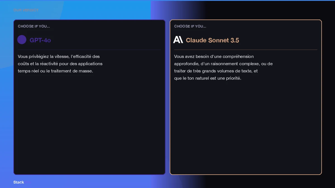This screenshot has width=335, height=188.
Task: Click the empty area of GPT-4o card
Action: point(89,125)
